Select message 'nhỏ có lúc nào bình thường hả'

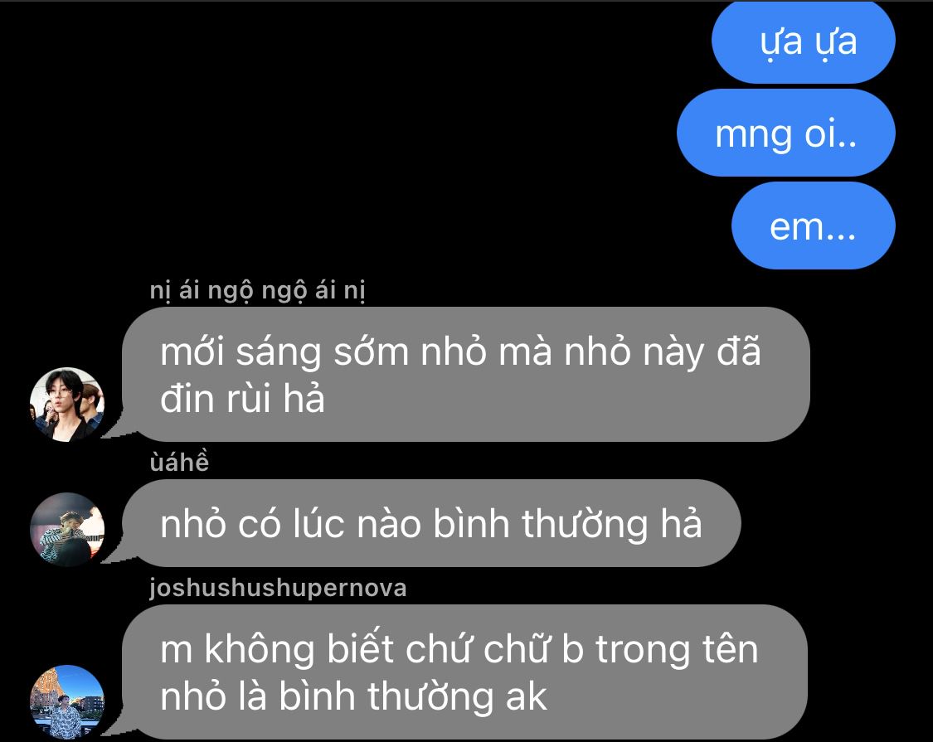coord(431,523)
